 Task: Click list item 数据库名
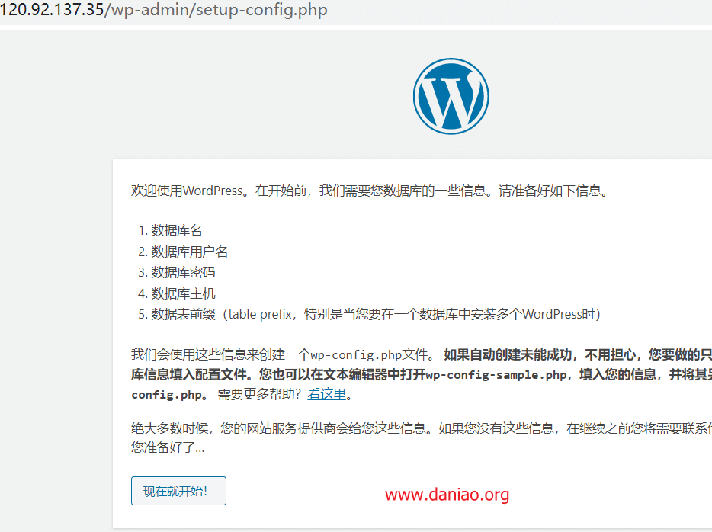[x=177, y=230]
